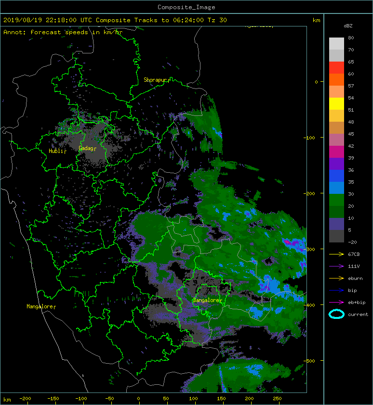Select the 'Tracks to 06:24:00' text
This screenshot has width=373, height=405.
169,20
